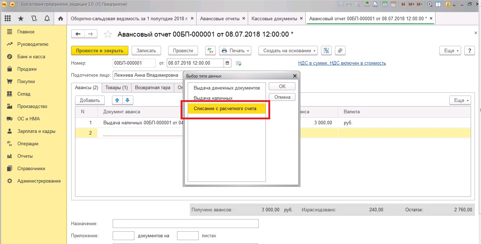The width and height of the screenshot is (481, 244).
Task: Move row up with blue up arrow
Action: point(117,100)
